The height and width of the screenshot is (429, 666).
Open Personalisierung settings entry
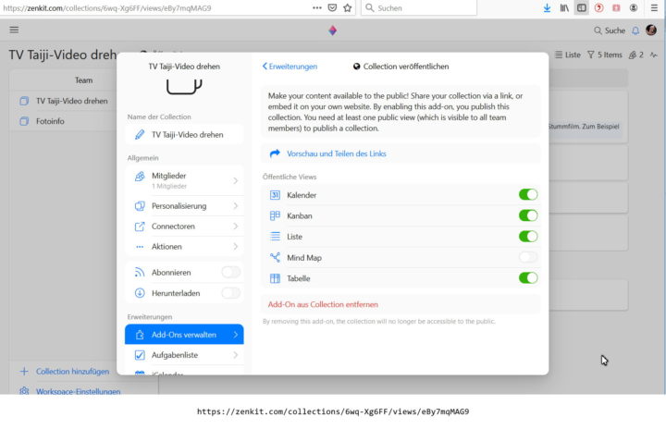click(x=184, y=205)
